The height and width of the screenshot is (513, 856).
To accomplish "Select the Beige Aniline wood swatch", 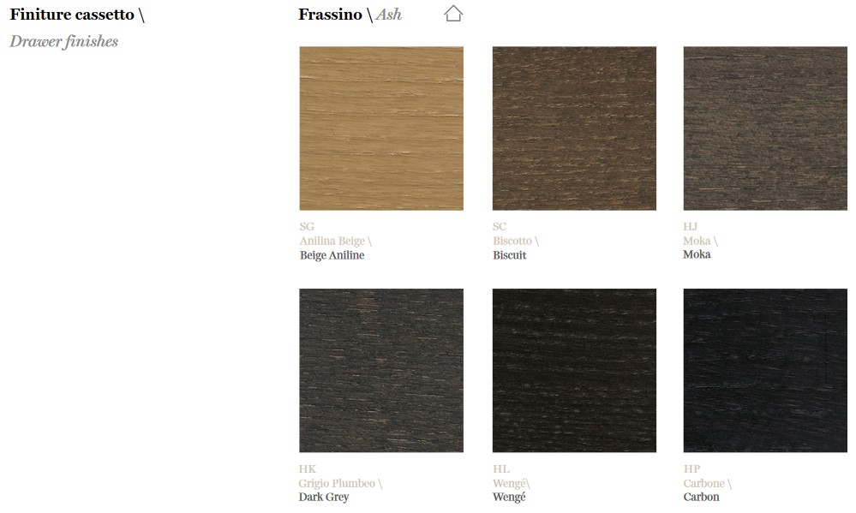I will 381,128.
